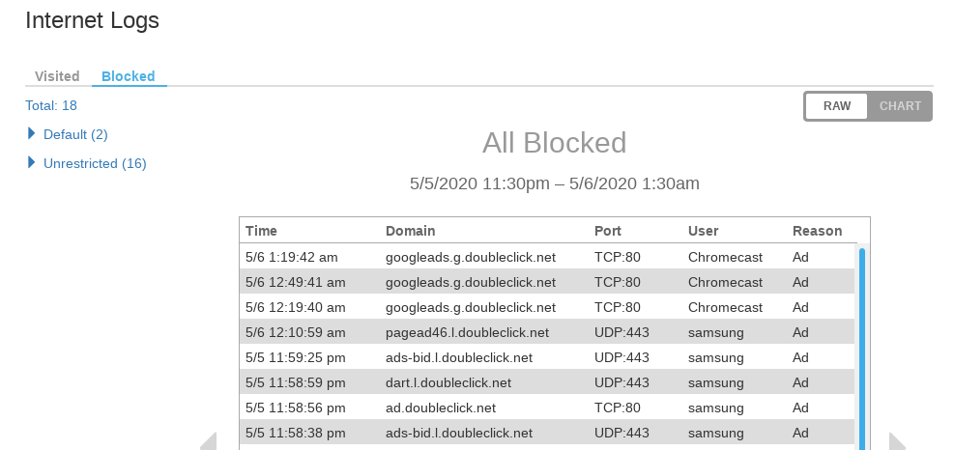Open the Unrestricted (16) link
Image resolution: width=954 pixels, height=450 pixels.
95,163
